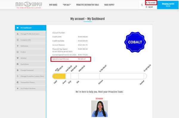Click the Account Number label
Screen dimensions: 179x118
(x=59, y=33)
